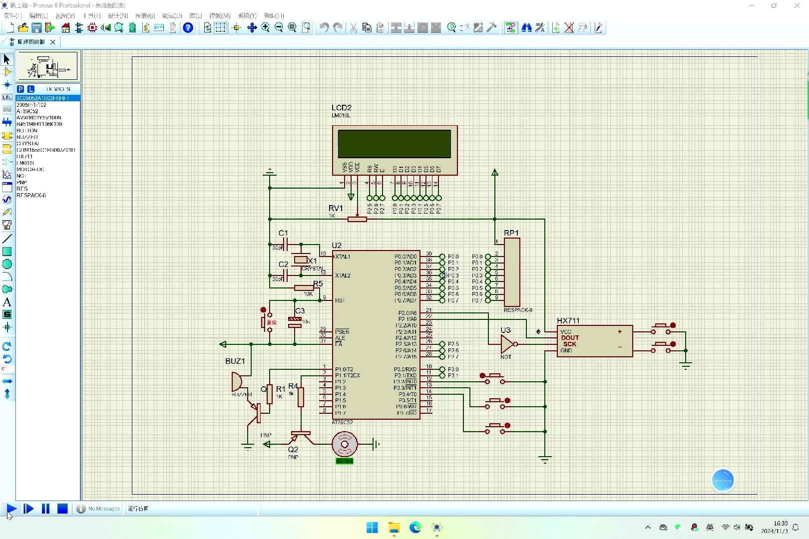This screenshot has height=539, width=809.
Task: Open the 编辑 (Edit) menu
Action: 38,16
